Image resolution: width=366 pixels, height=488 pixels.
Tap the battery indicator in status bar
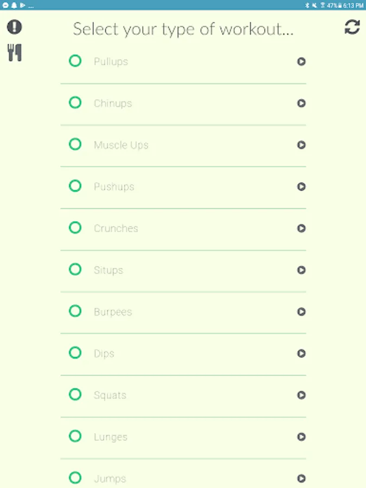coord(338,5)
